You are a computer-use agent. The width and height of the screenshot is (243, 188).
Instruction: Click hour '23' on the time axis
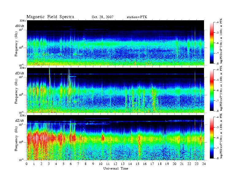[197, 164]
